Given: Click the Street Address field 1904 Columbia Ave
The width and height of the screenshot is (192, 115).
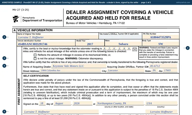Looking at the screenshot, I should coord(70,71).
